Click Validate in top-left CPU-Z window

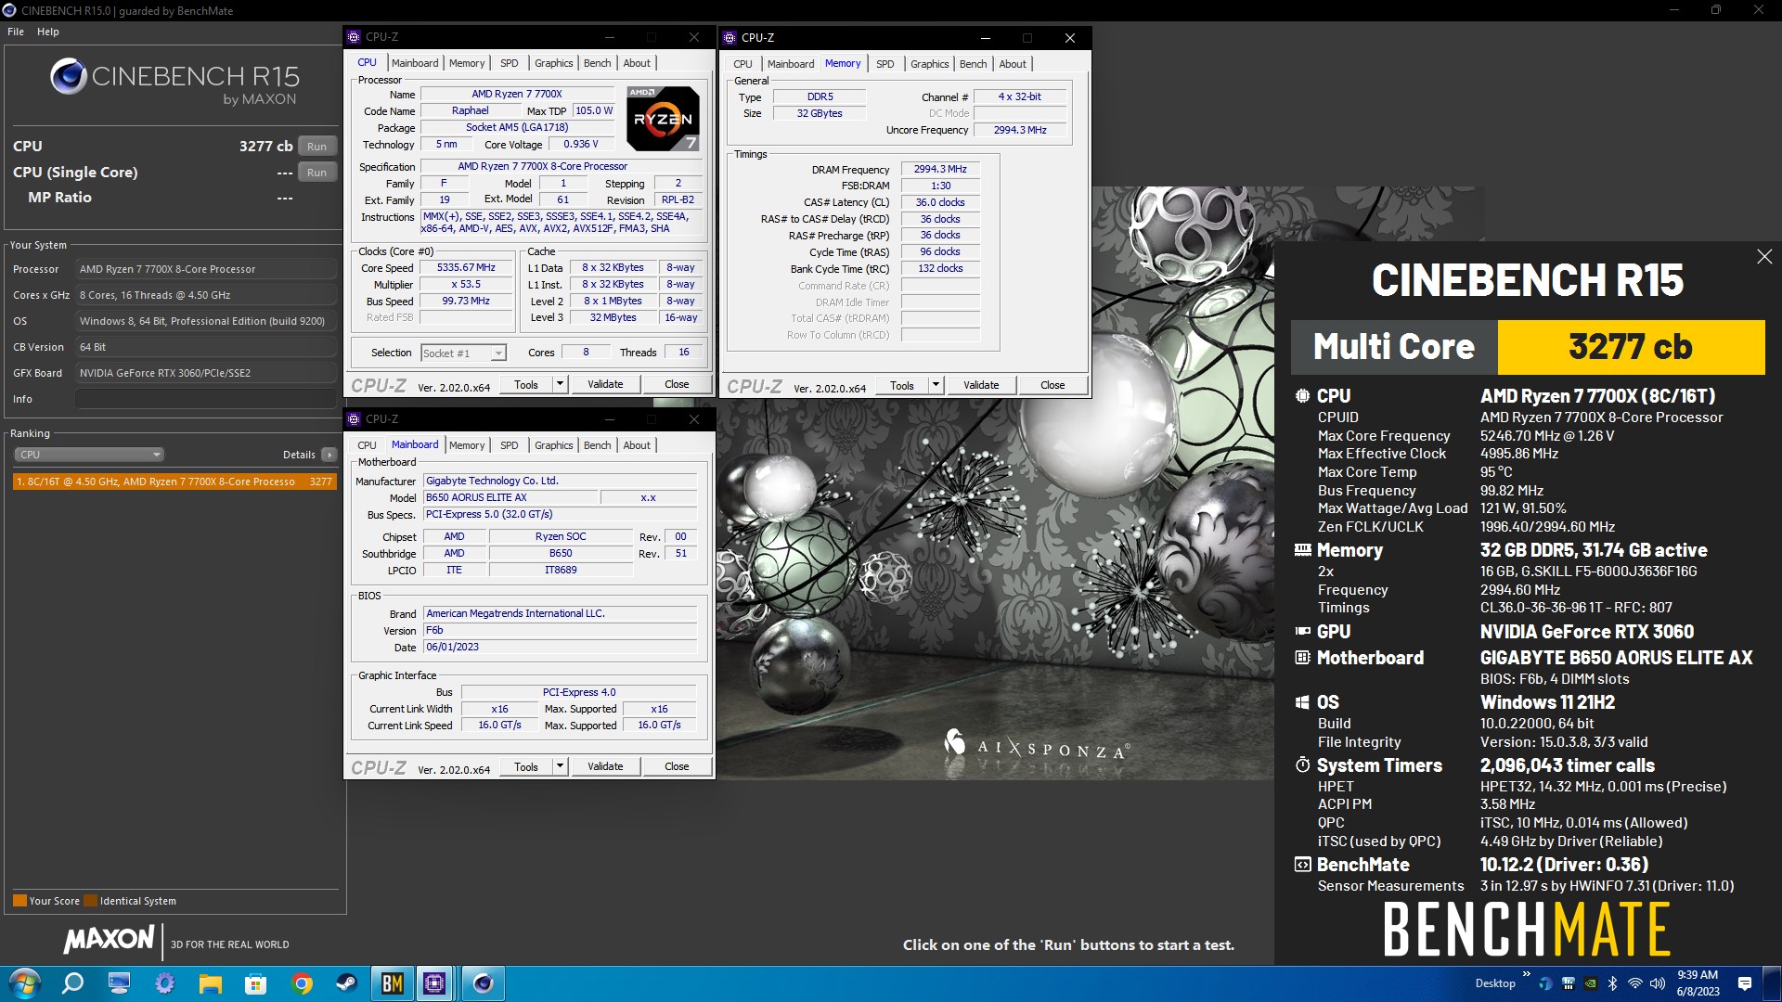(x=605, y=384)
